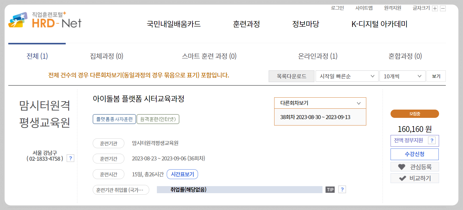Screen dimensions: 463x210
Task: Click heart icon for 관심등록
Action: click(401, 167)
